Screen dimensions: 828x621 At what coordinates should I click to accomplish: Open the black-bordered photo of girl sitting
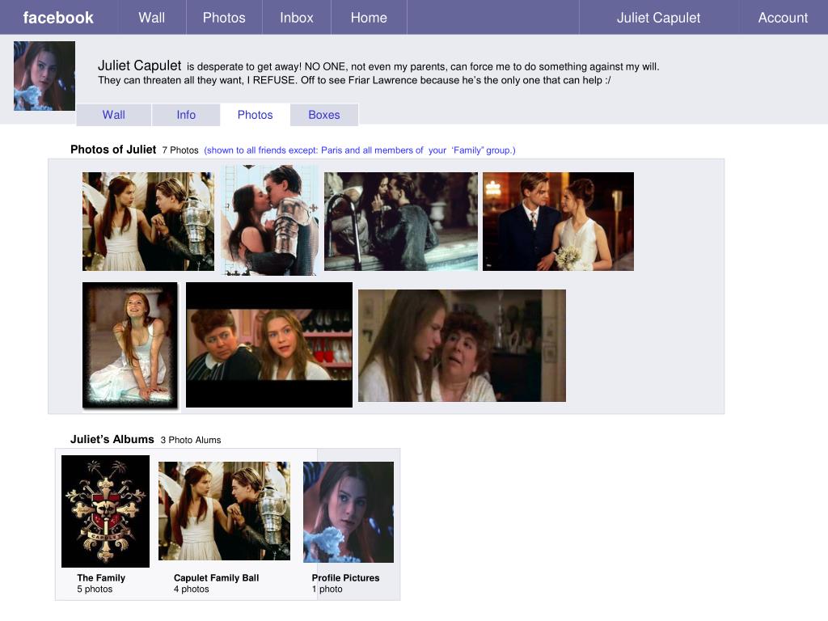pos(130,344)
